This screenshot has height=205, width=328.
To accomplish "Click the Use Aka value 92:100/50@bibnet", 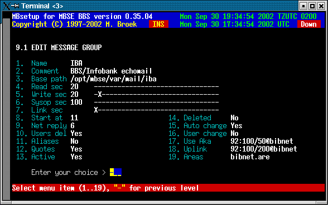I will click(x=262, y=141).
